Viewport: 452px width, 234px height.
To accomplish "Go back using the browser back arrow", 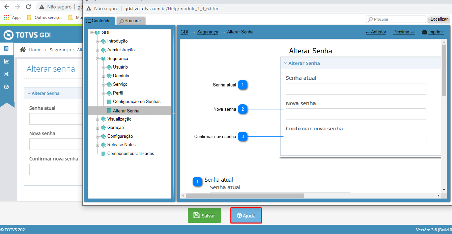I will [x=6, y=7].
